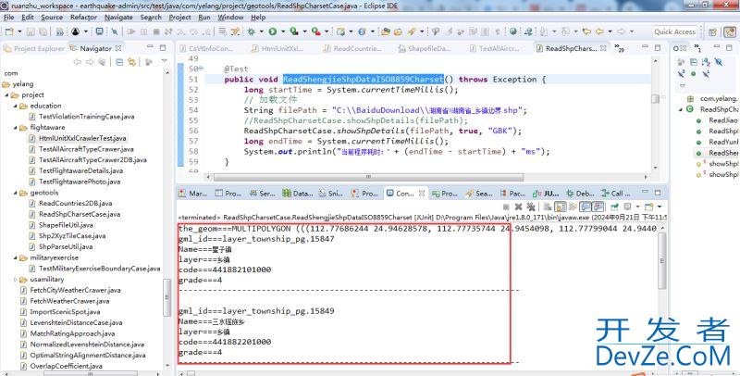The image size is (740, 376).
Task: Click the console vertical scrollbar
Action: (662, 260)
